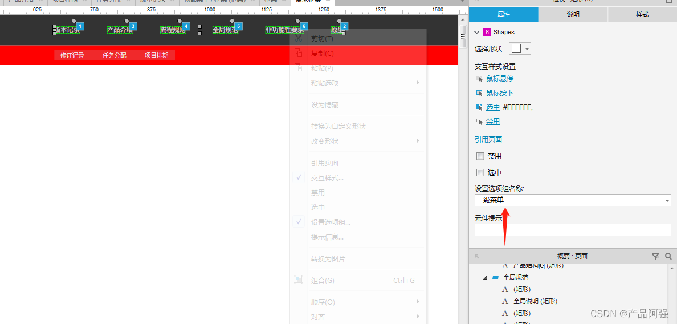Select the 非功能性要求 menu widget on canvas
Image resolution: width=677 pixels, height=324 pixels.
(x=284, y=30)
